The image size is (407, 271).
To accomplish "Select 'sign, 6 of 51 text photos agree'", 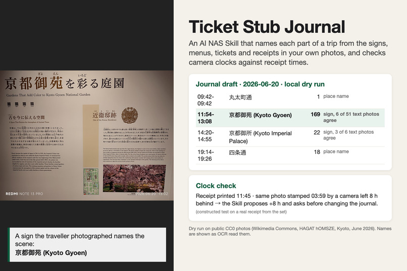I will (x=351, y=117).
